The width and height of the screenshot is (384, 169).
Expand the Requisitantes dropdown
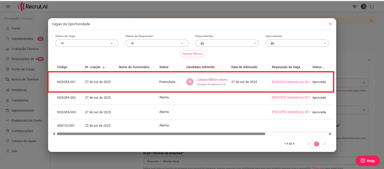coord(227,43)
